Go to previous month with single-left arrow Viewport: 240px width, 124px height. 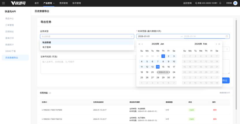[x=142, y=44]
